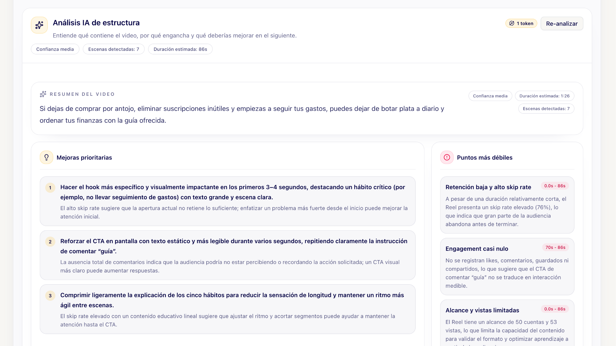
Task: Click the 70s - 86s tag on Engagement casi nulo
Action: (555, 247)
